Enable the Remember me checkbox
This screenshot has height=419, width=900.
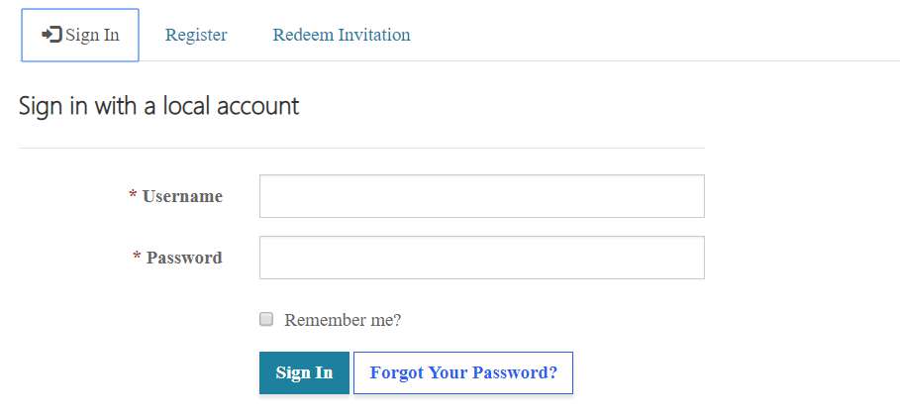click(266, 319)
